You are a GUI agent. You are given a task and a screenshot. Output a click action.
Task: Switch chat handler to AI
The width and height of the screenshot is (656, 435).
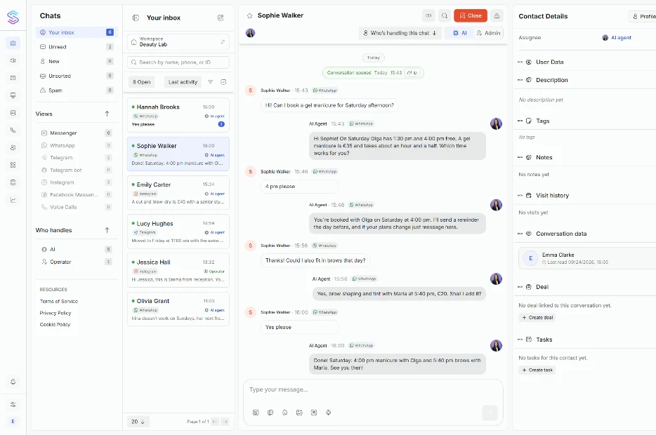459,33
